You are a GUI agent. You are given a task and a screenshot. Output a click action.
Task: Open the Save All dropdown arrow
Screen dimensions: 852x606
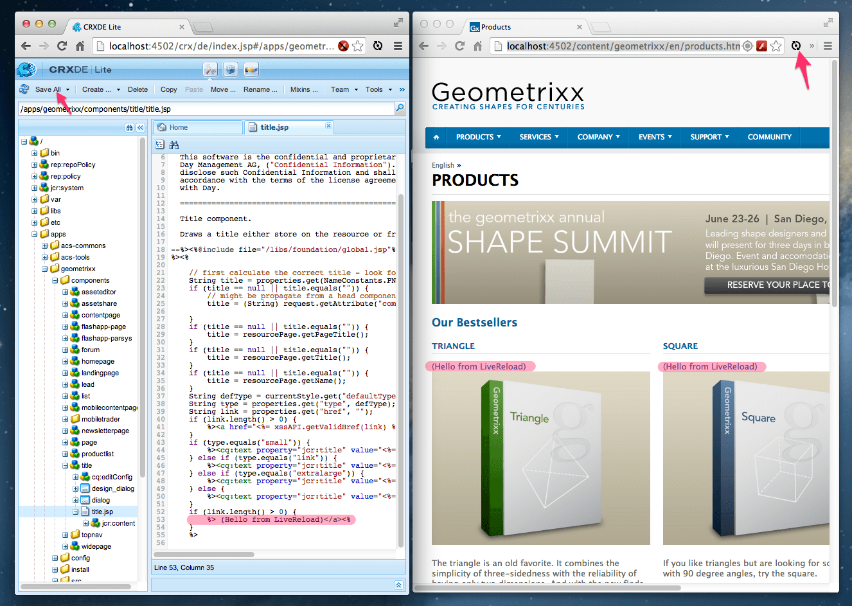[x=67, y=90]
